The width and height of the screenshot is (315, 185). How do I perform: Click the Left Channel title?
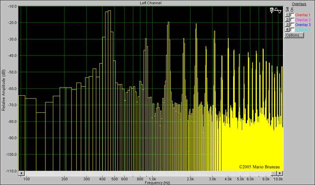(x=151, y=3)
